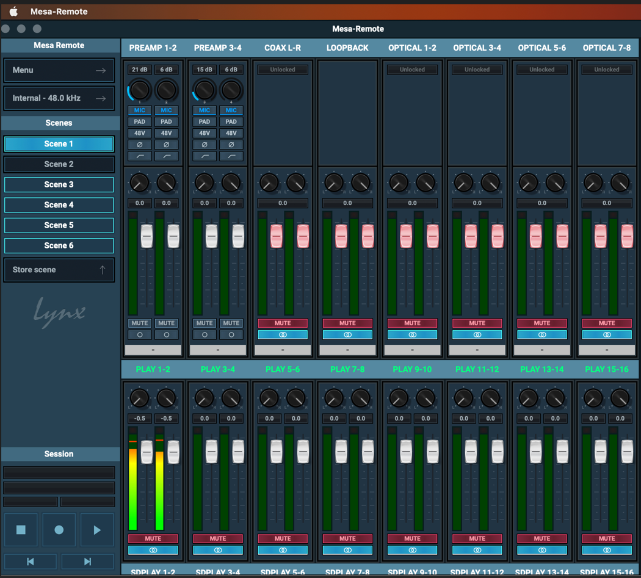641x578 pixels.
Task: Click the left fader handle of PLAY 1-2
Action: coord(147,452)
